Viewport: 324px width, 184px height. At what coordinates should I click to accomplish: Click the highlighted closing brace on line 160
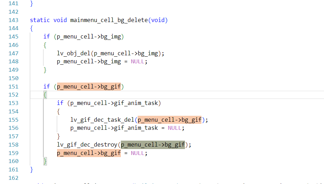coord(45,161)
